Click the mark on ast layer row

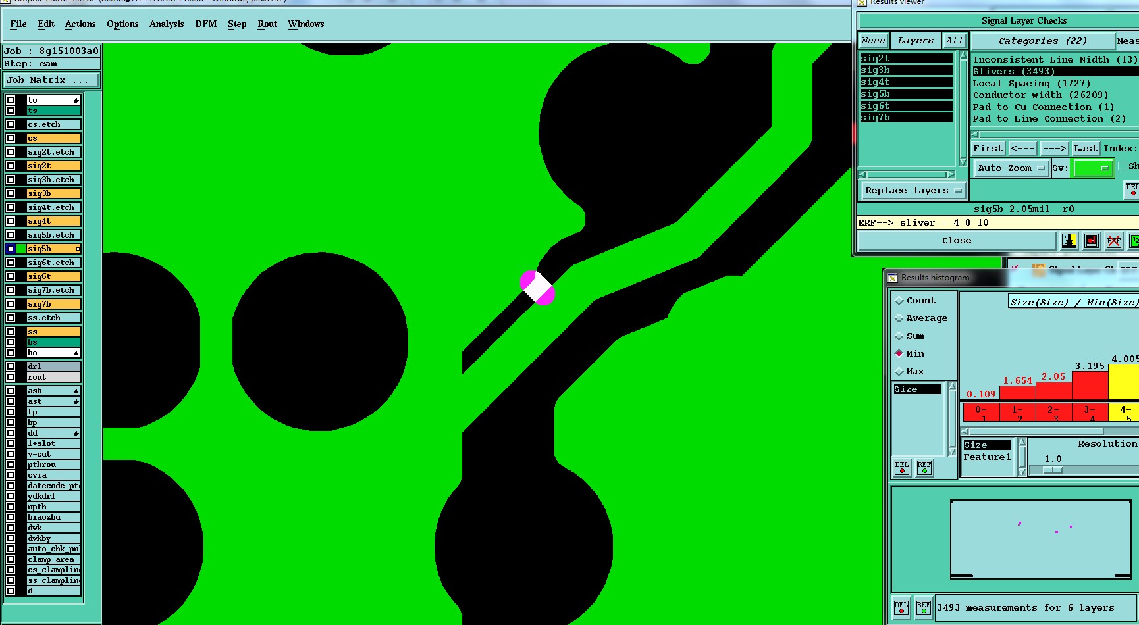[76, 401]
